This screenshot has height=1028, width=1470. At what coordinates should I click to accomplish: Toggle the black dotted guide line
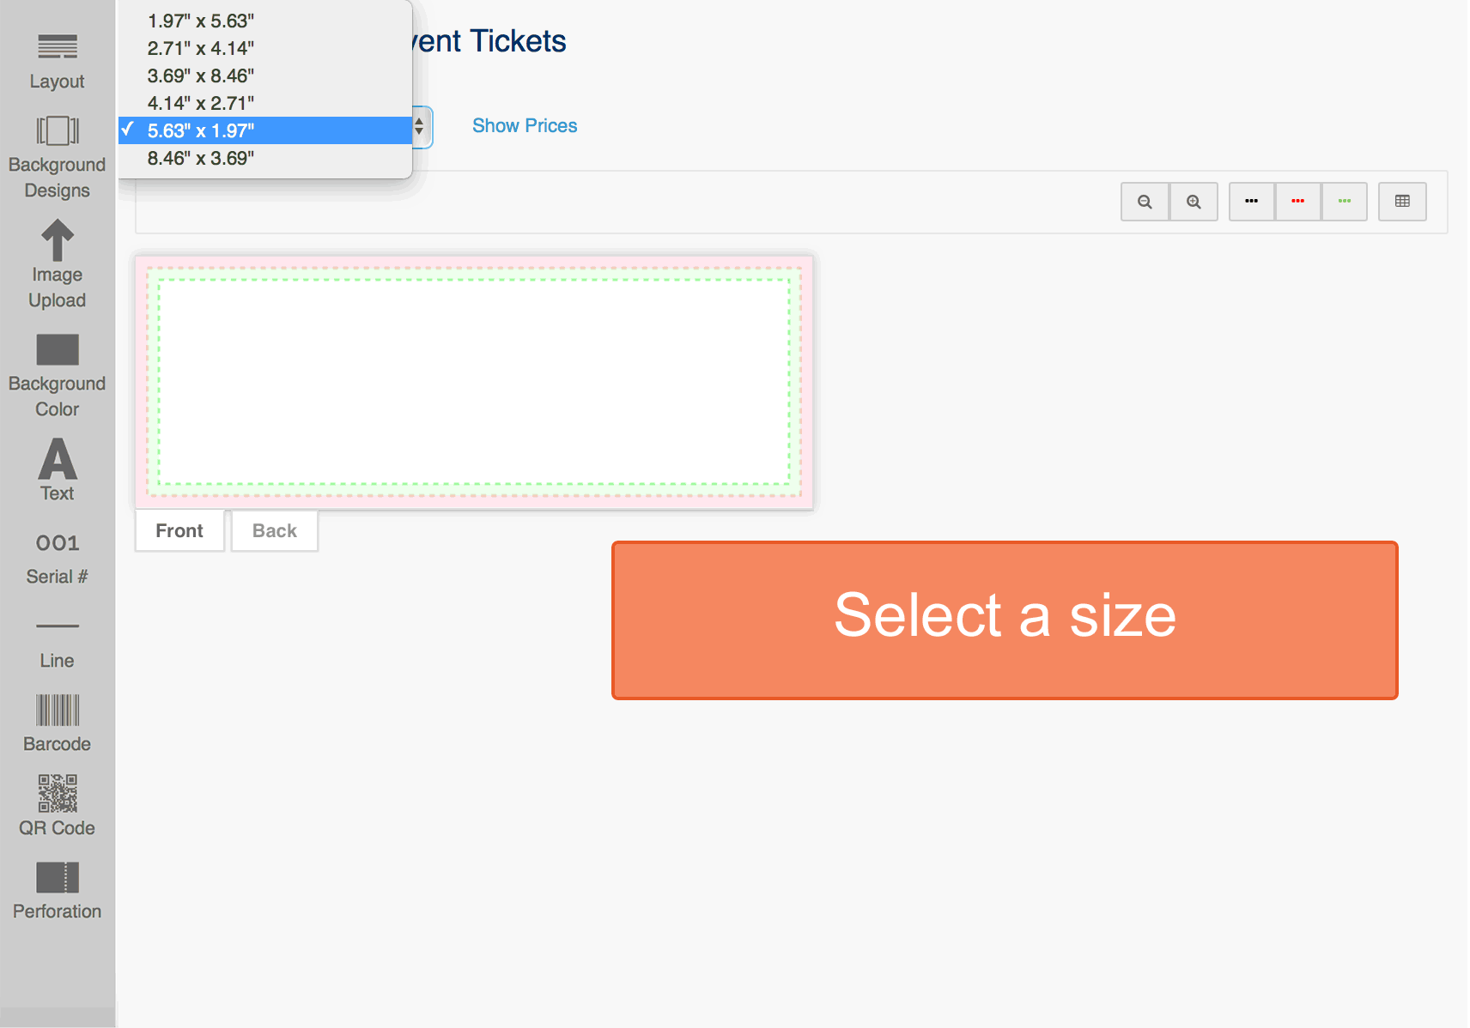tap(1252, 202)
